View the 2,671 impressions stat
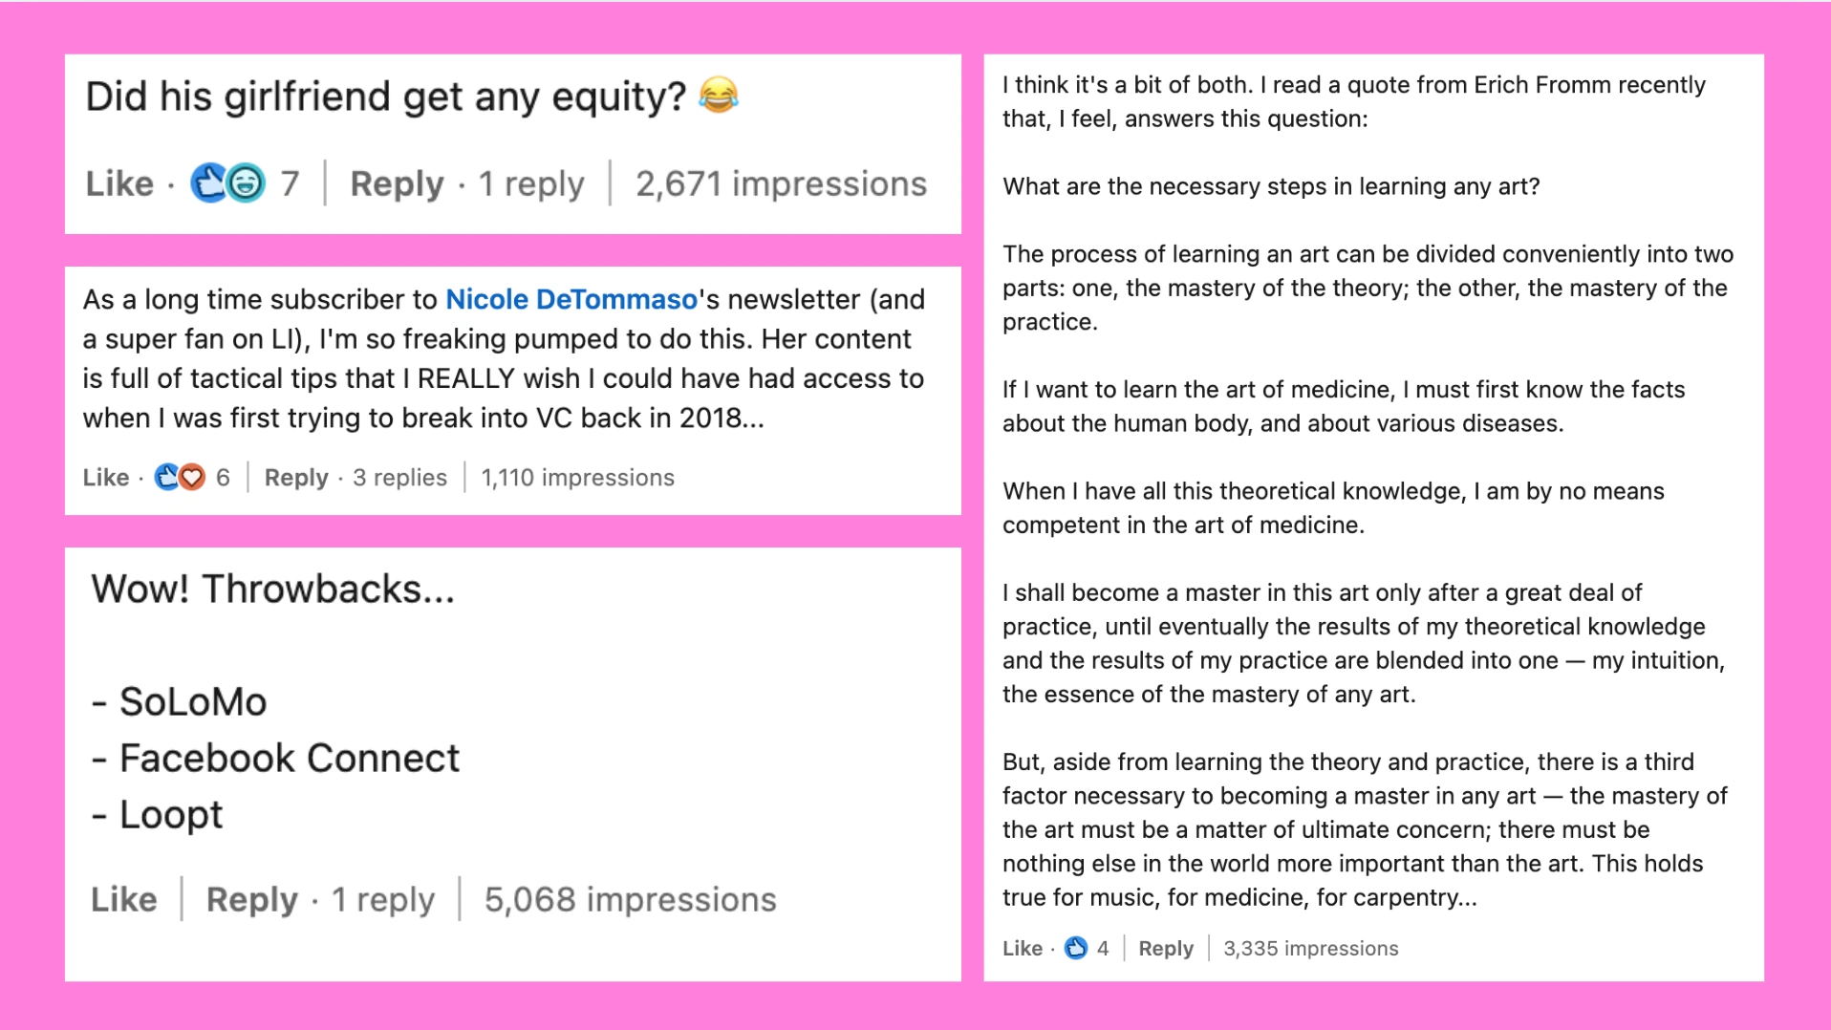1831x1030 pixels. [x=781, y=183]
